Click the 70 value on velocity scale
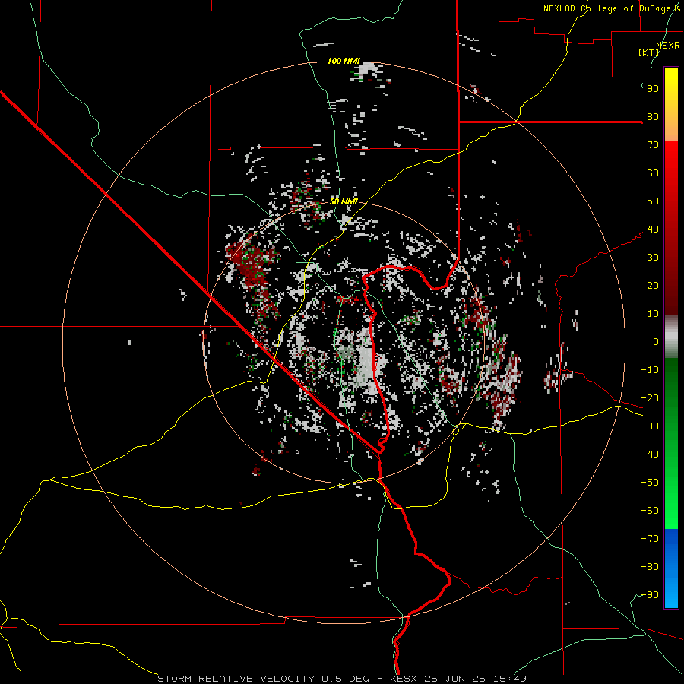Screen dimensions: 684x684 coord(653,145)
